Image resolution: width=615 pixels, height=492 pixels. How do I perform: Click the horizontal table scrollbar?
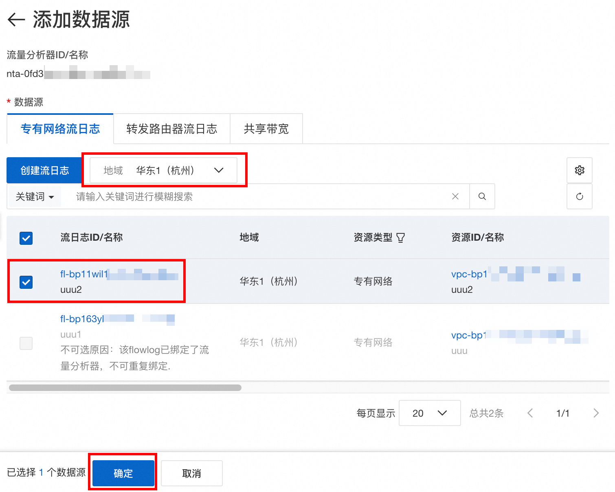pyautogui.click(x=125, y=387)
